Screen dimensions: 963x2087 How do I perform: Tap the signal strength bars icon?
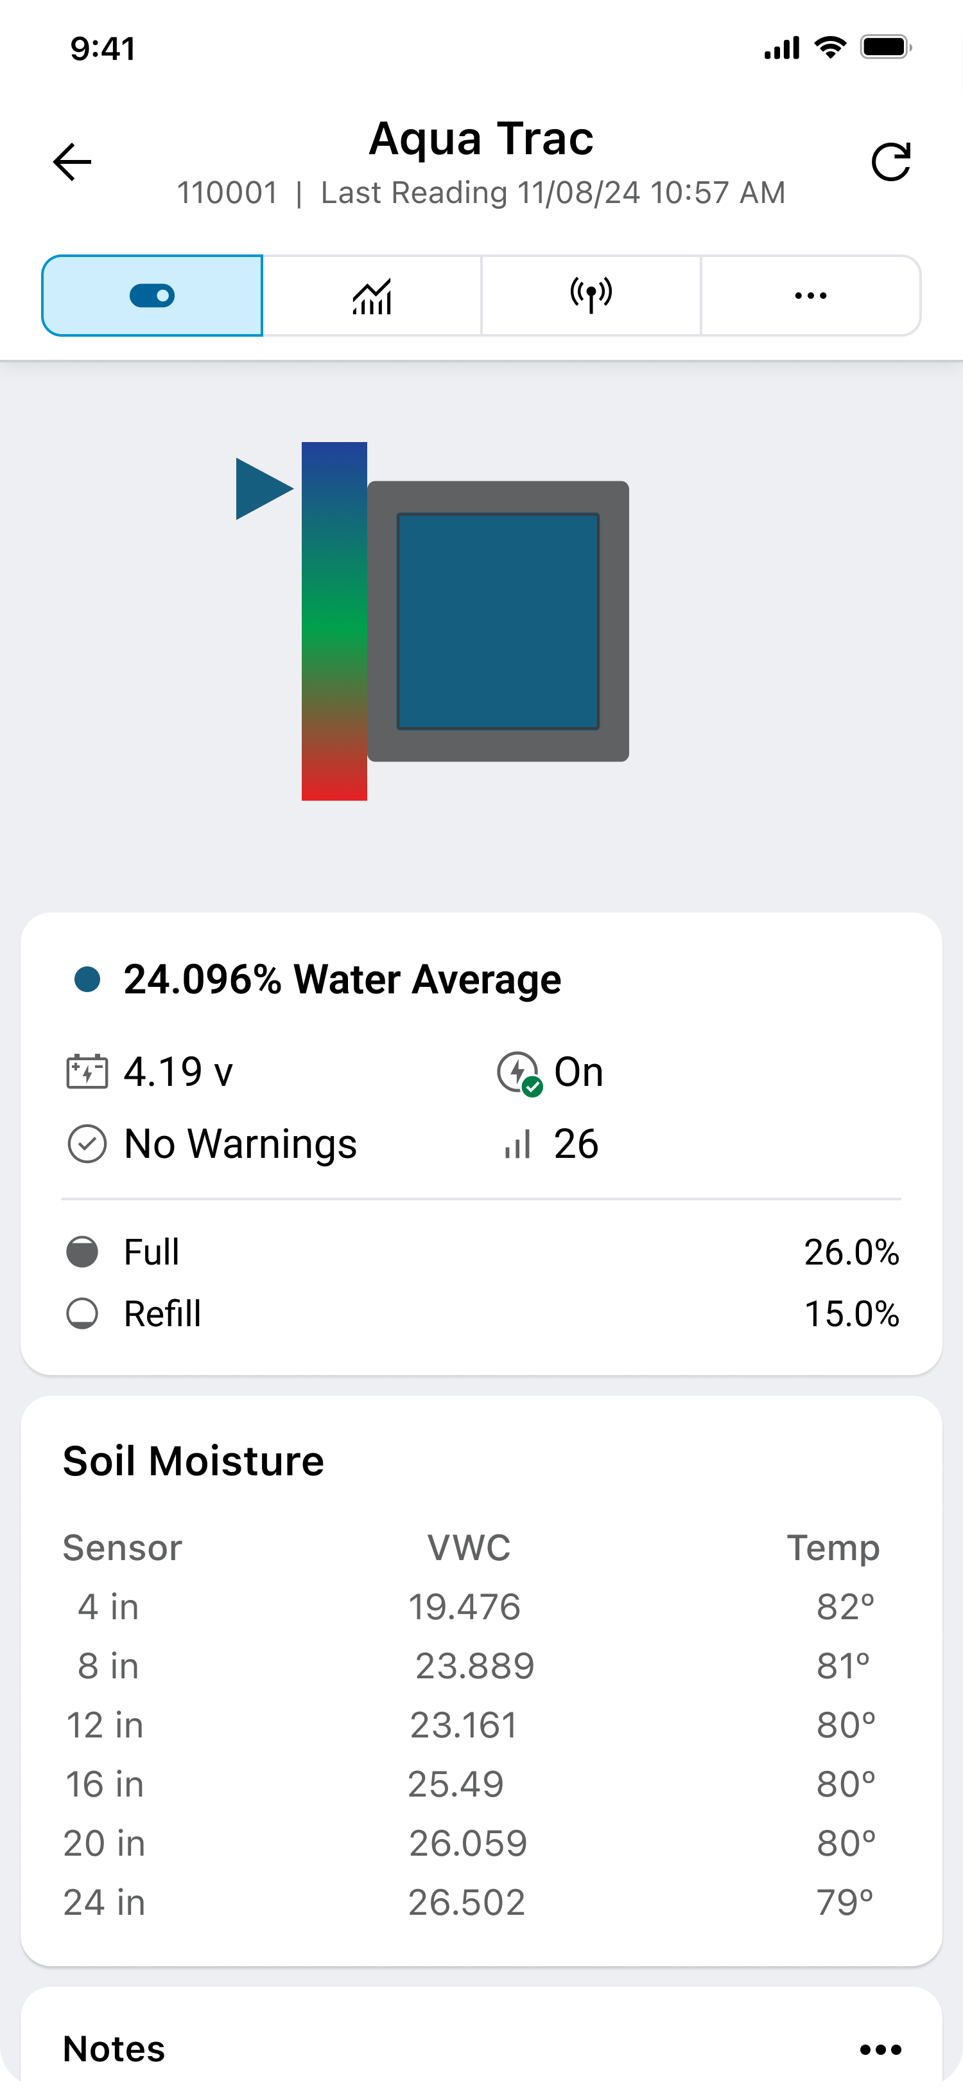pos(518,1144)
